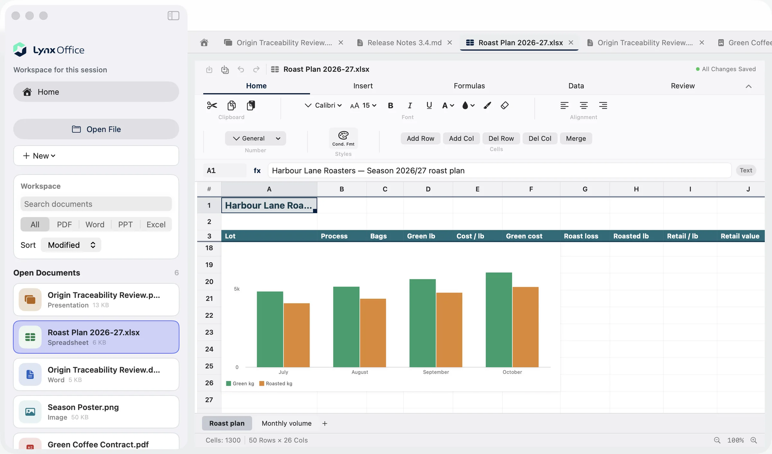Align text center
This screenshot has height=454, width=772.
click(x=584, y=105)
